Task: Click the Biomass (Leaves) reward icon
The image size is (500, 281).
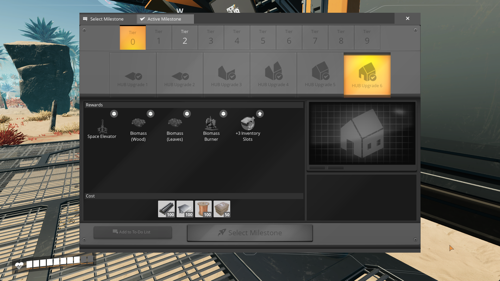Action: (175, 123)
